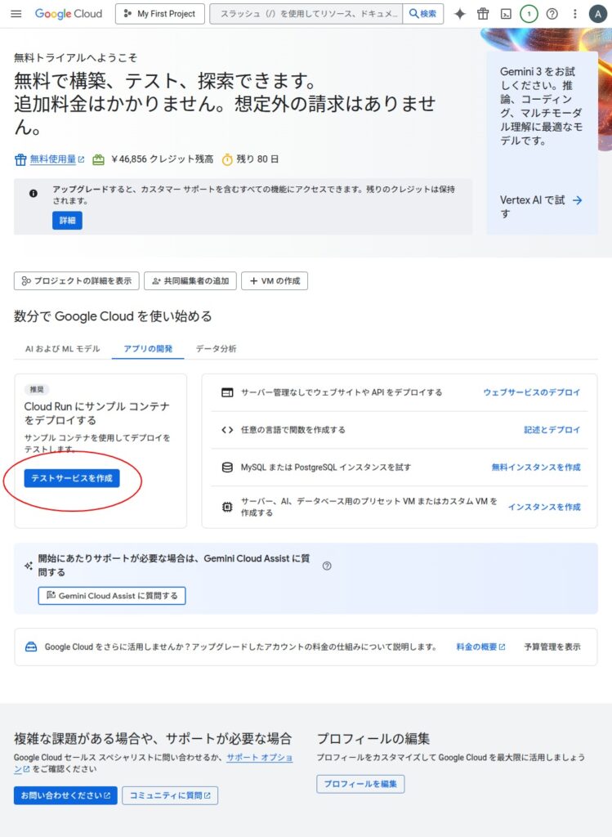Open the hamburger navigation menu
Screen dimensions: 612x837
pyautogui.click(x=16, y=14)
